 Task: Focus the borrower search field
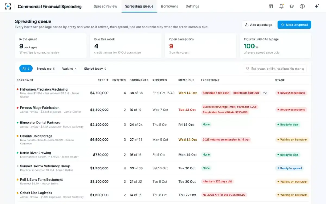click(x=275, y=69)
